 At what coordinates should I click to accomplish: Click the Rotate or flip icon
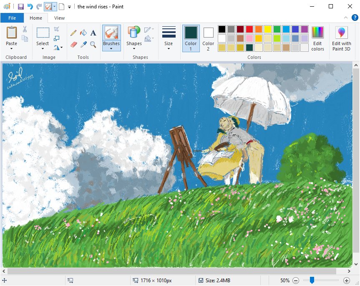pyautogui.click(x=56, y=48)
